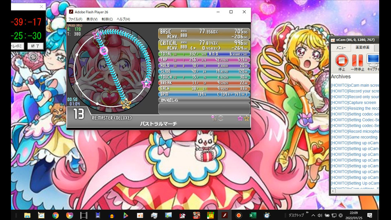Viewport: 391px width, 220px height.
Task: Click the かいばしら designer name field
Action: tap(204, 100)
